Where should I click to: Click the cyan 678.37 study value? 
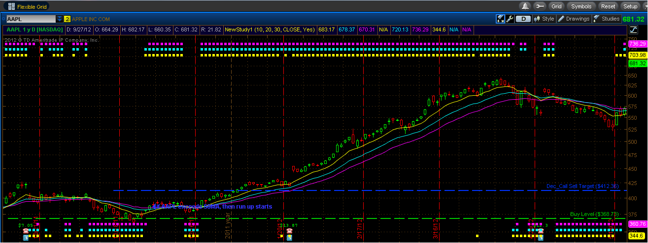346,29
